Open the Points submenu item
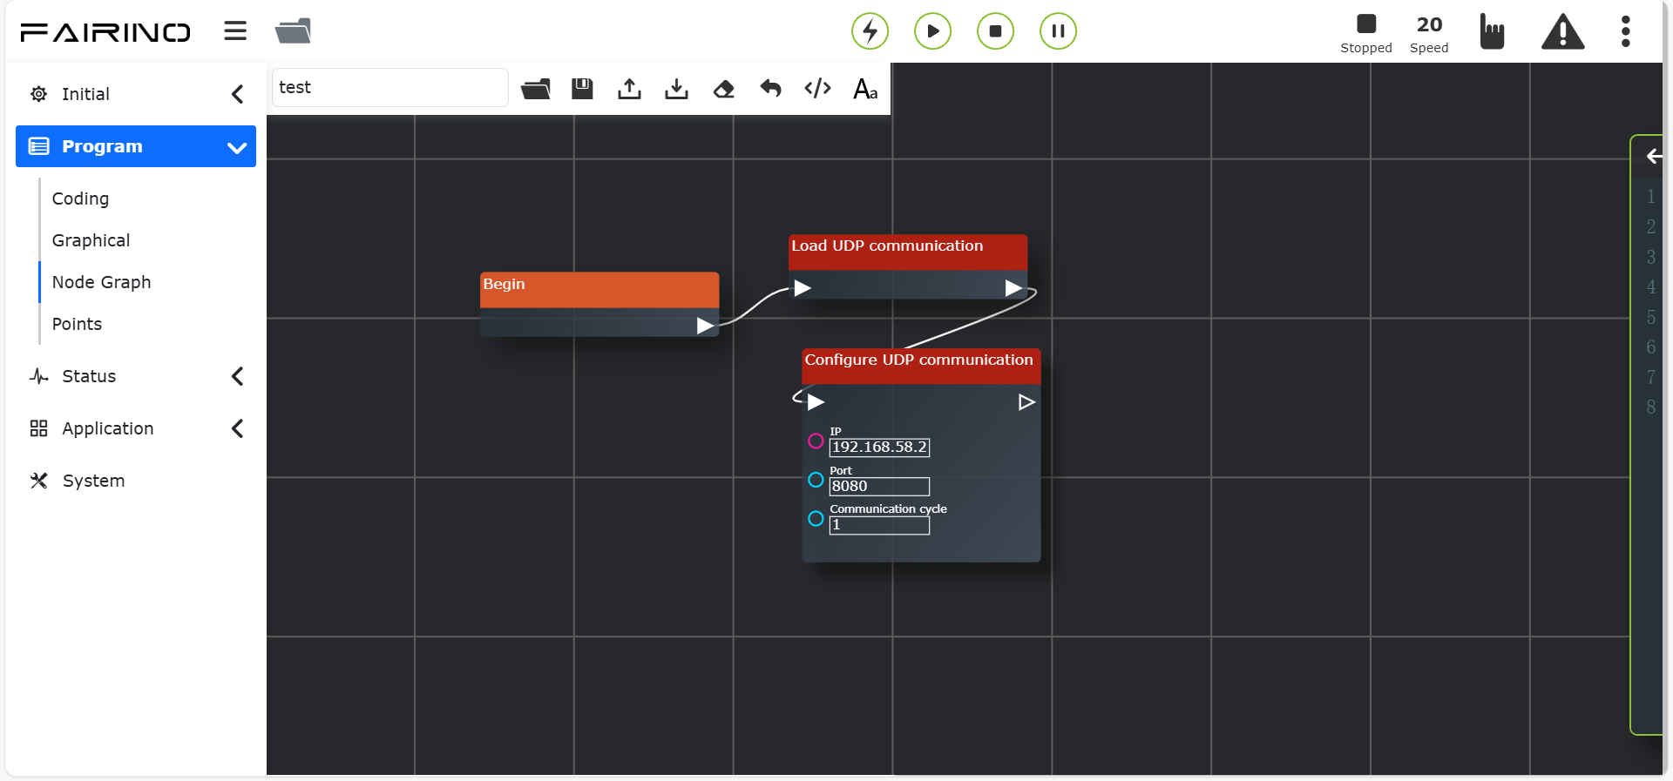 click(77, 324)
